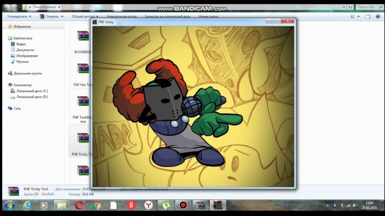
Task: Select Домашняя группа in the navigation pane
Action: [28, 73]
